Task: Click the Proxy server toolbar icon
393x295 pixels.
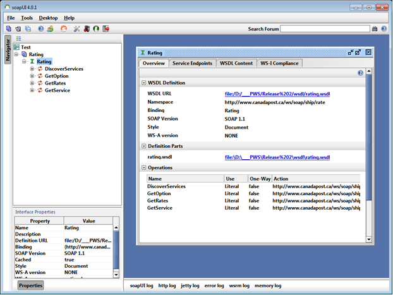Action: [87, 29]
